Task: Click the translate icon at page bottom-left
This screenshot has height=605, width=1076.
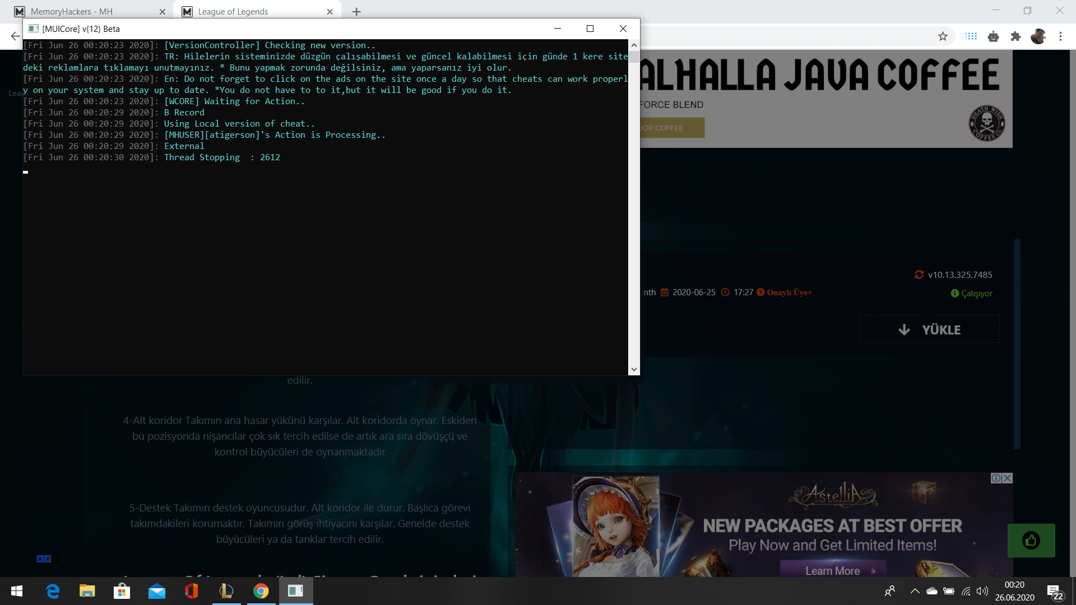Action: [44, 559]
